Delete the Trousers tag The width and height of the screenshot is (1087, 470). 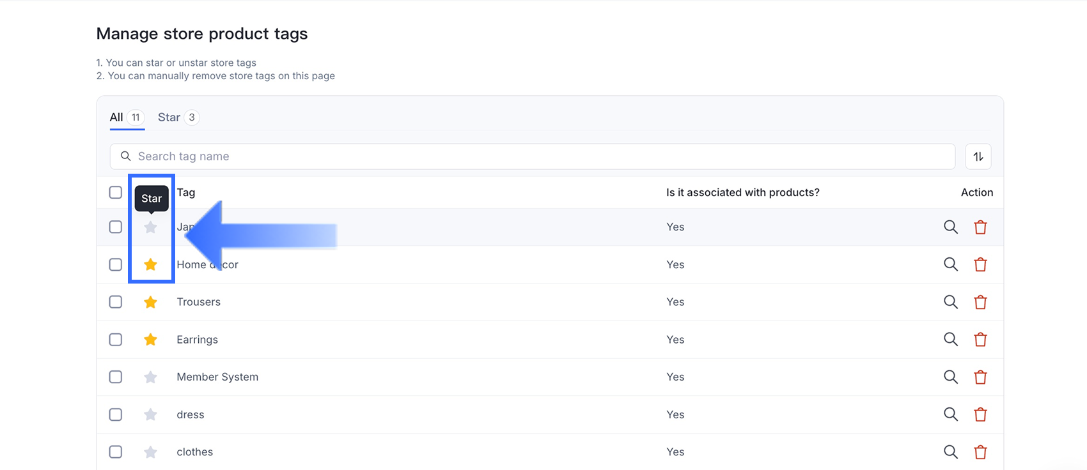pyautogui.click(x=980, y=302)
